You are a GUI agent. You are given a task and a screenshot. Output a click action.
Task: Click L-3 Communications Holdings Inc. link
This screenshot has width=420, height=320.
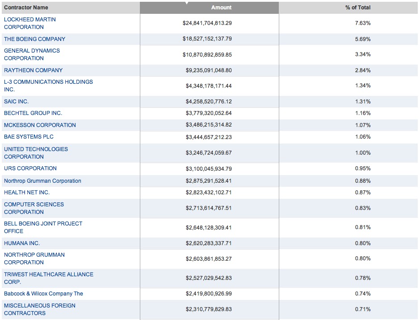[x=48, y=86]
